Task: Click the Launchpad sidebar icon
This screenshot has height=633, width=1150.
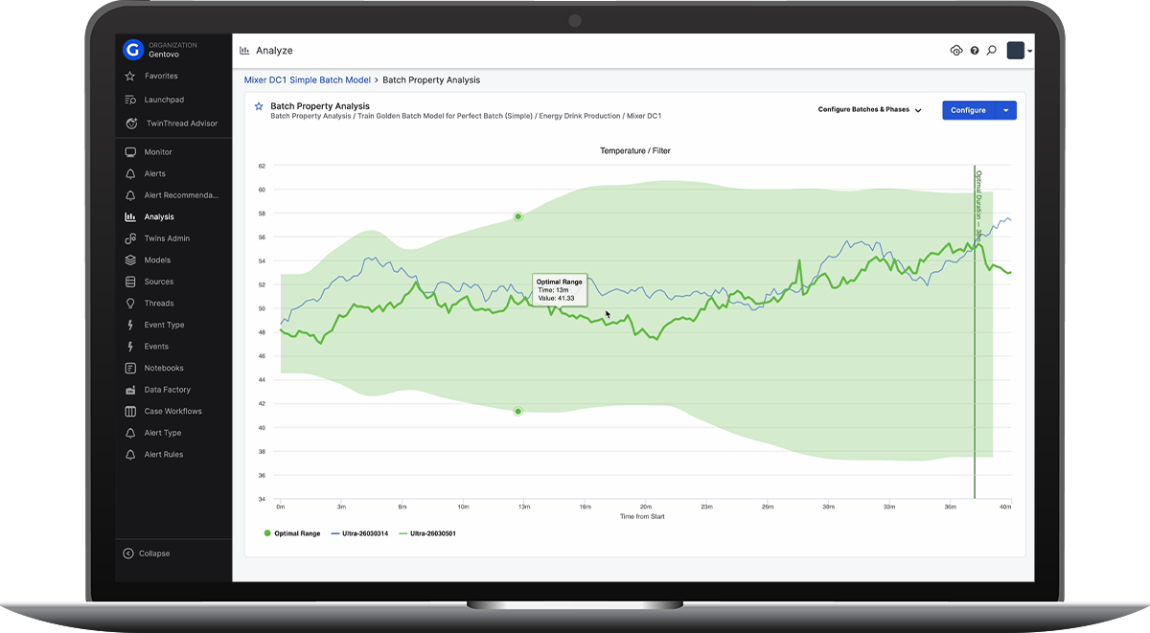Action: (130, 100)
